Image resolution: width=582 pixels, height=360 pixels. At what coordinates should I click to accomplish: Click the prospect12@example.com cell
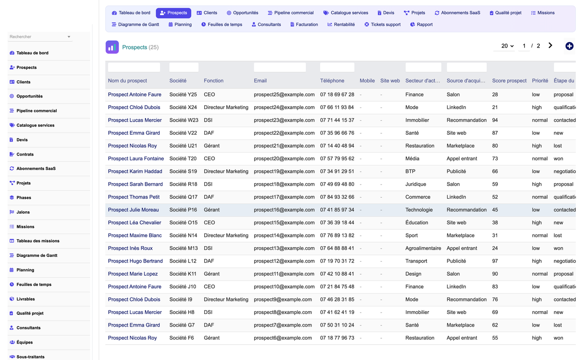click(x=284, y=261)
